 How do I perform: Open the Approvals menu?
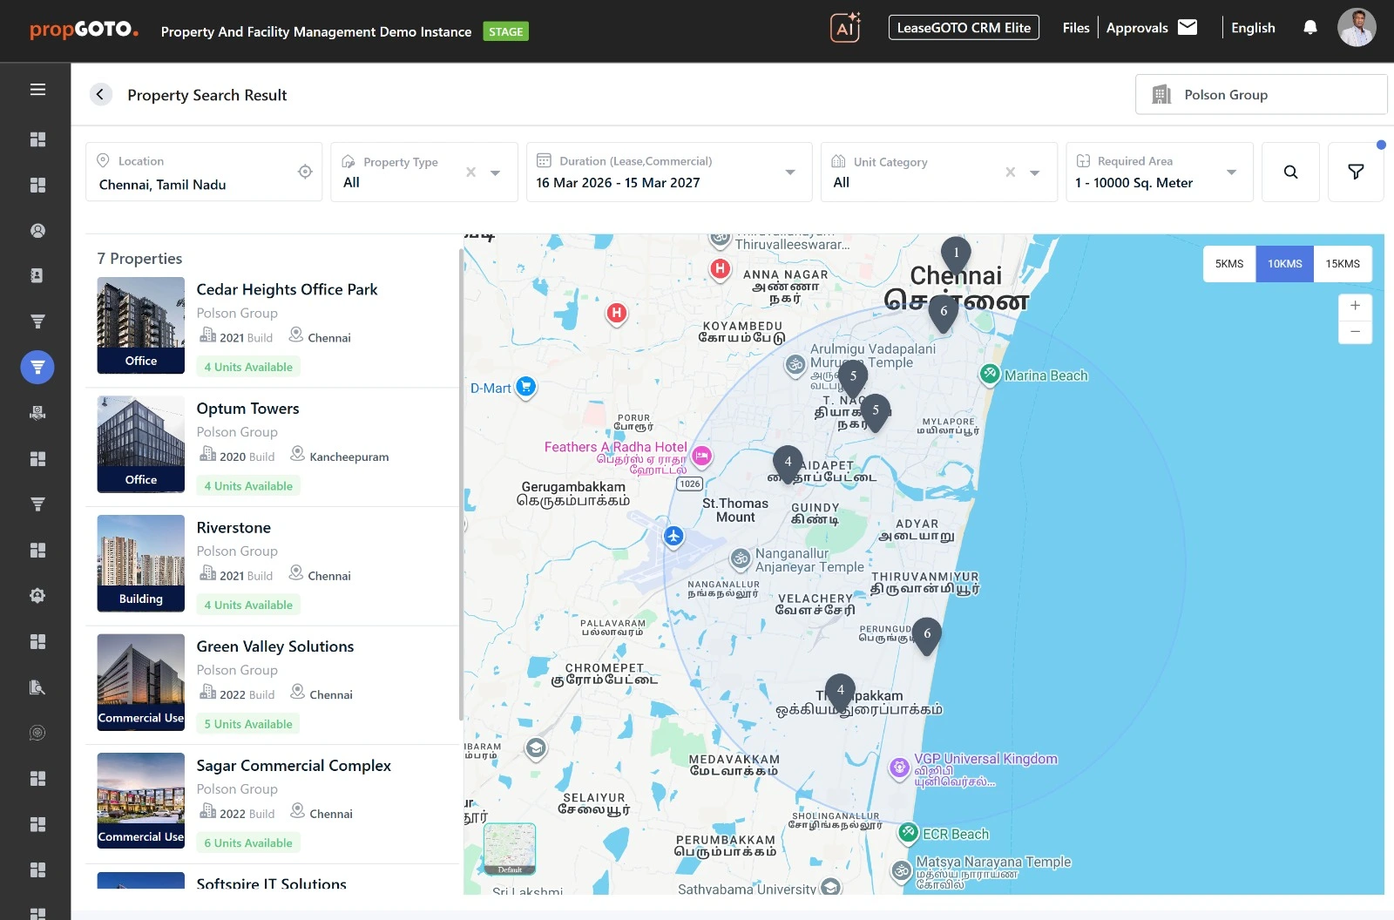tap(1136, 28)
